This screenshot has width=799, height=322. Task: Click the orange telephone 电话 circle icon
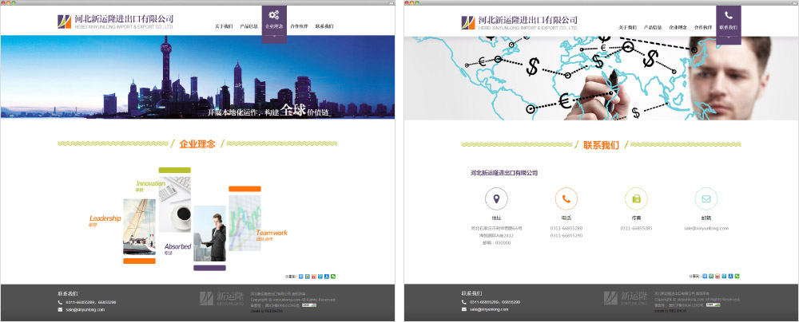tap(566, 199)
